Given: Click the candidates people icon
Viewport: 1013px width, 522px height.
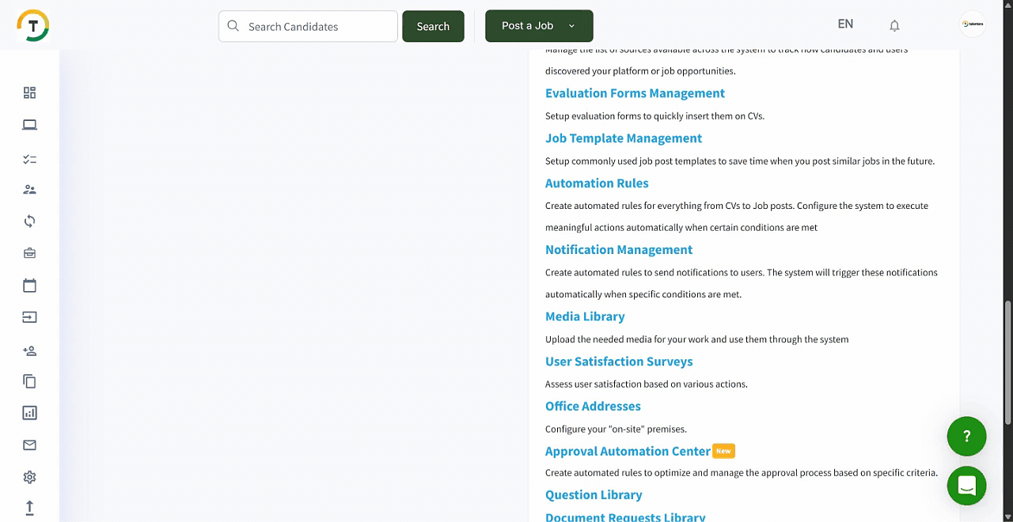Looking at the screenshot, I should [x=29, y=189].
